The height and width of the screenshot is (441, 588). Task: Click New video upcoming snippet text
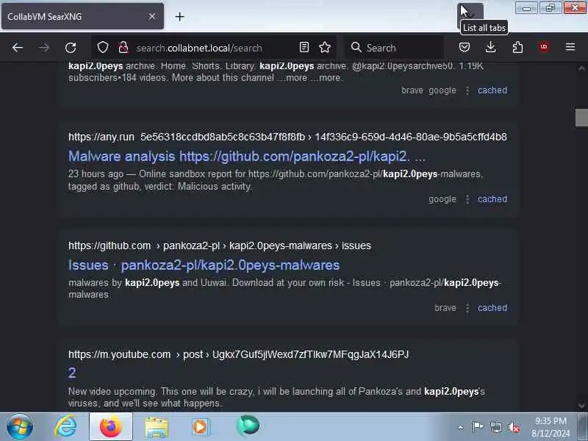click(x=276, y=398)
